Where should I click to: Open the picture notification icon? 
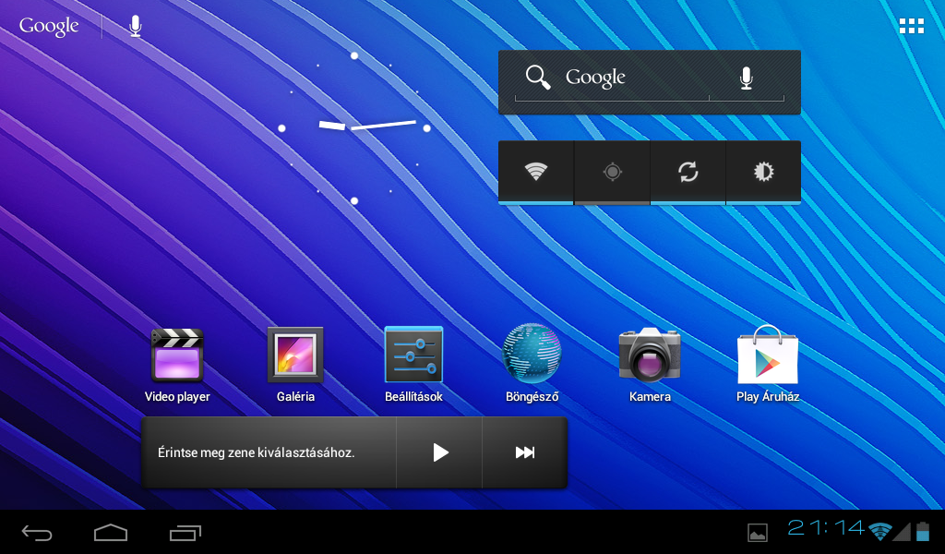coord(758,532)
